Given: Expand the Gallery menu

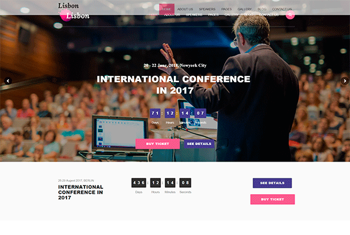Looking at the screenshot, I should pyautogui.click(x=244, y=9).
